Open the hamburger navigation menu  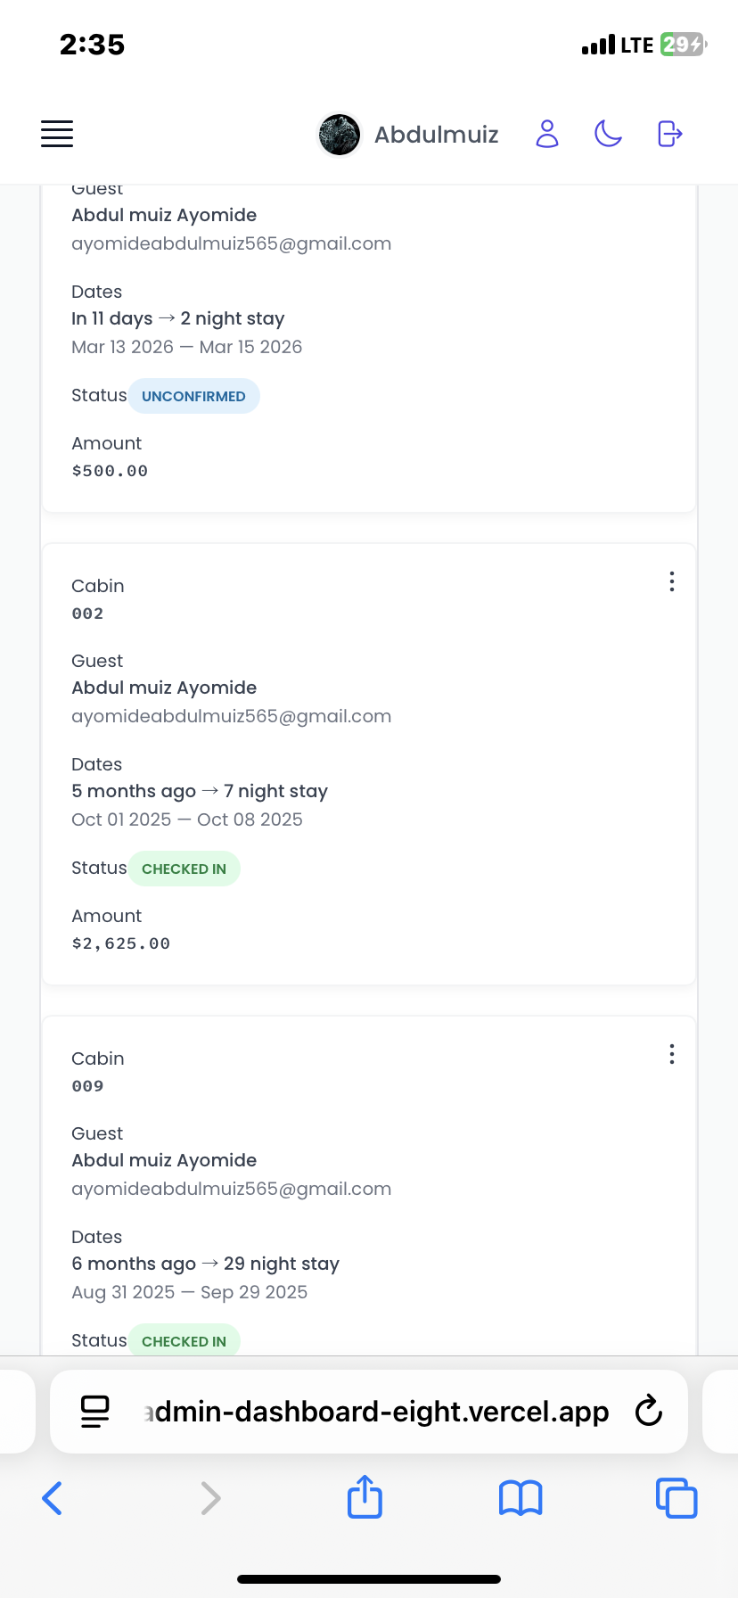(56, 134)
